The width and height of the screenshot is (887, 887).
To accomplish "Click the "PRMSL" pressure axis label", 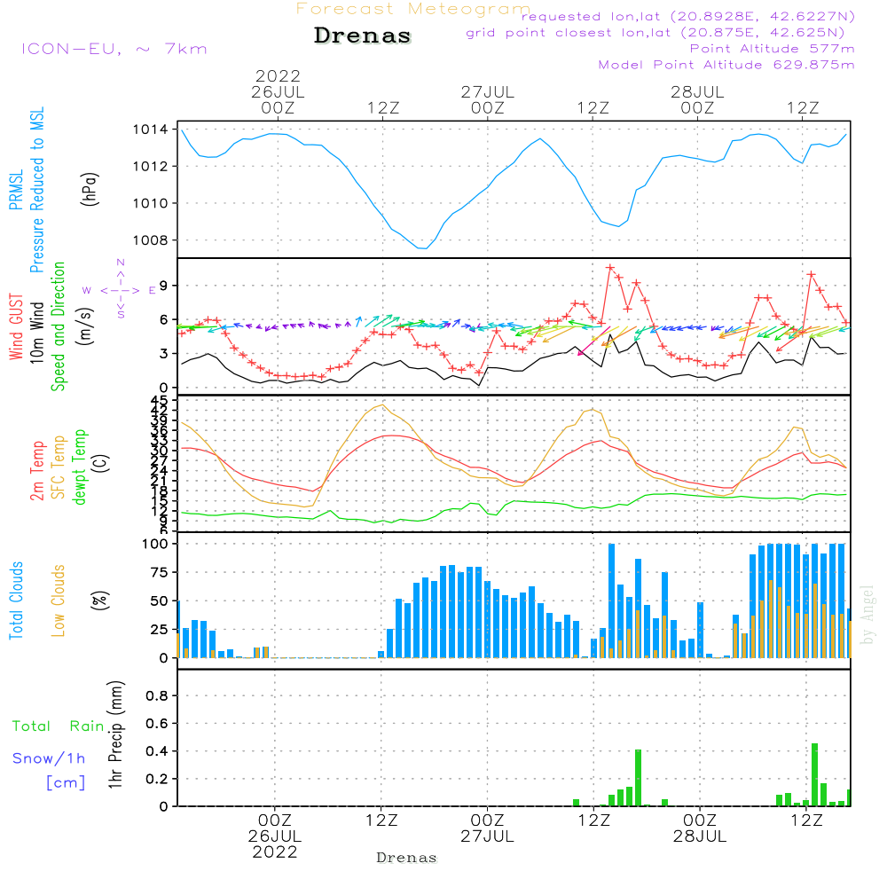I will [16, 190].
